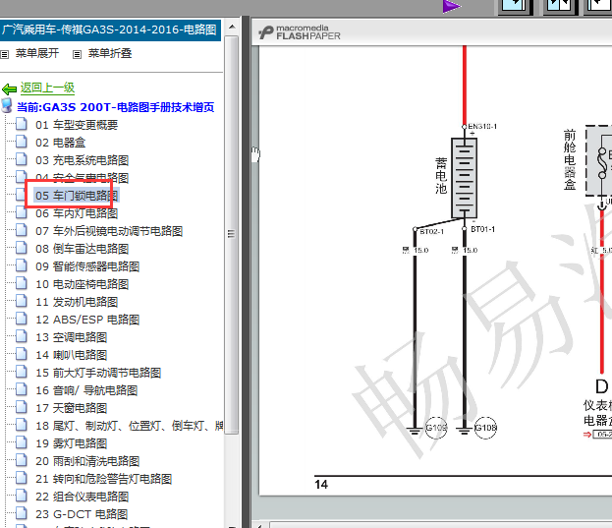Open 14 喇叭电路图

click(71, 355)
